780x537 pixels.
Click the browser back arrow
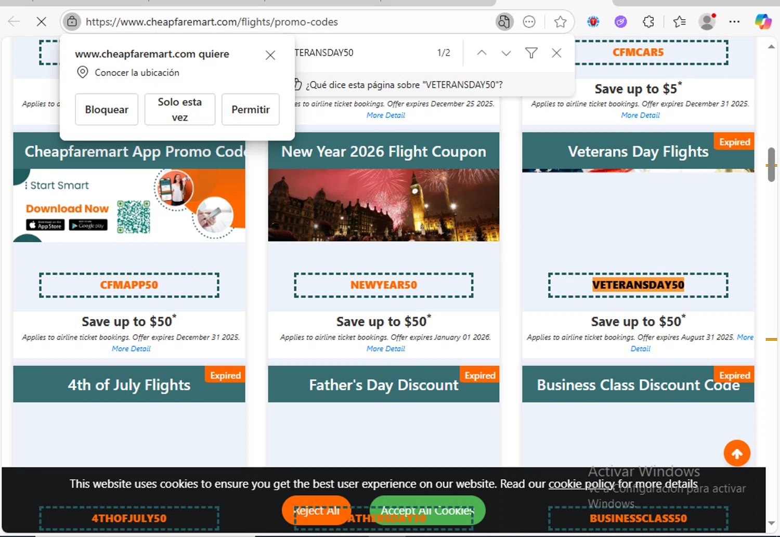coord(14,22)
